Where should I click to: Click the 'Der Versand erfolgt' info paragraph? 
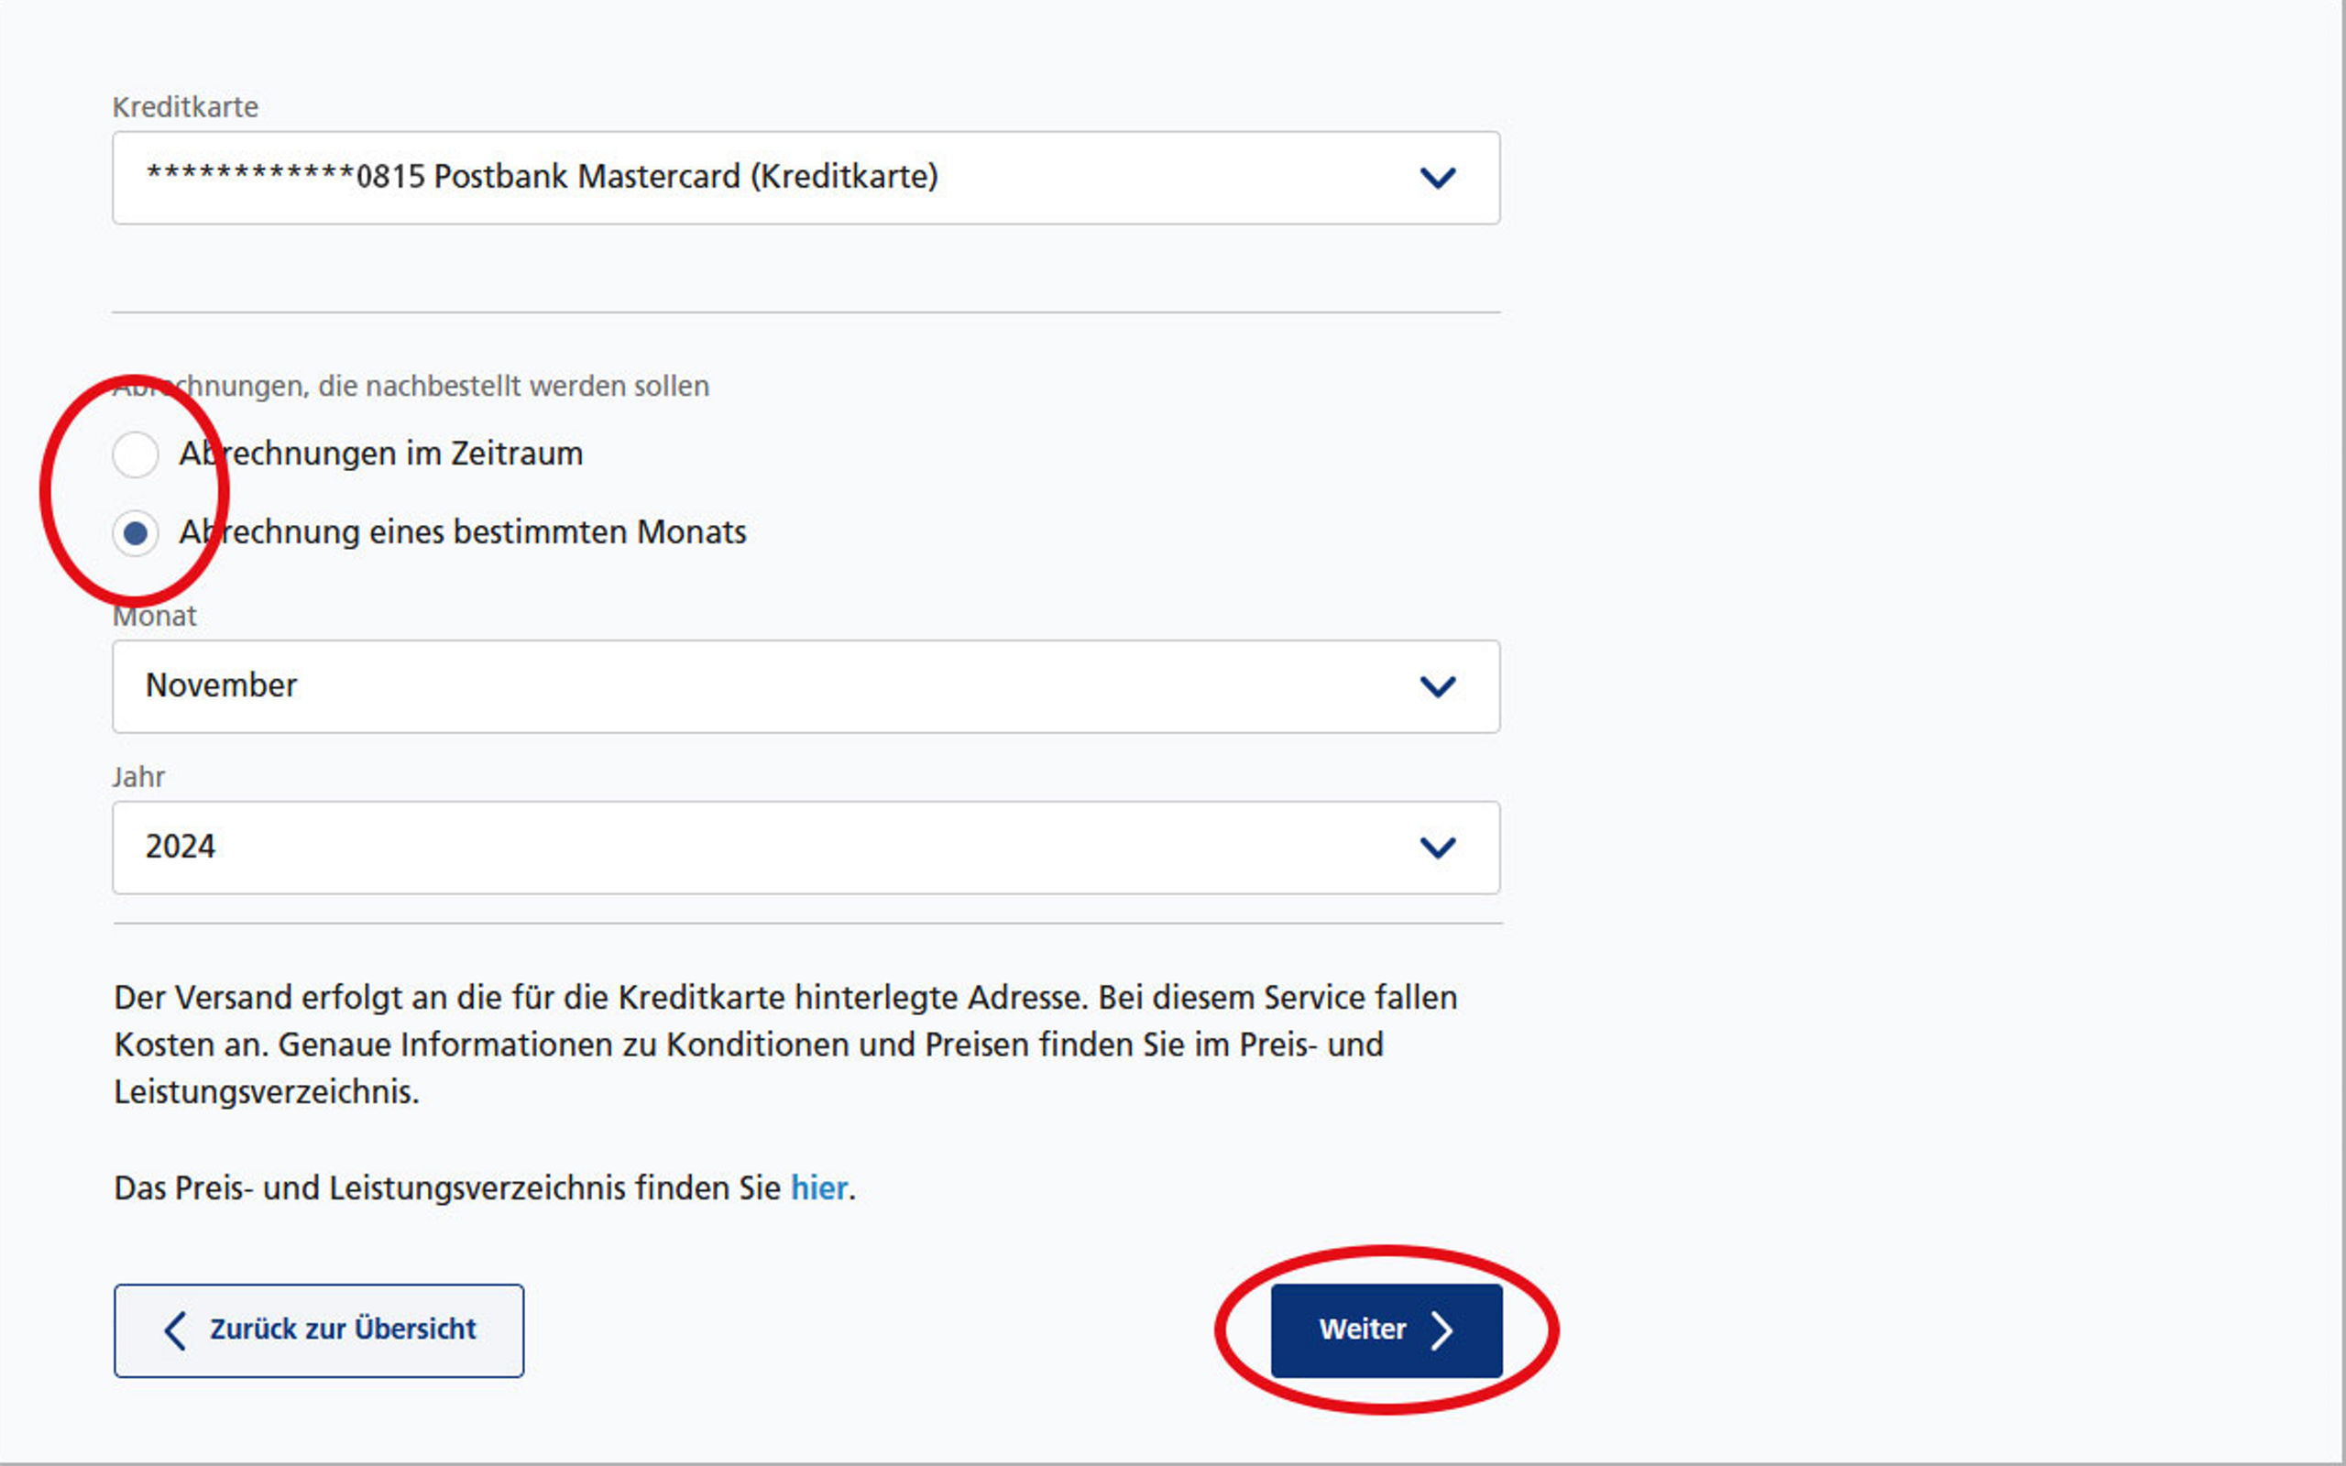(785, 1045)
